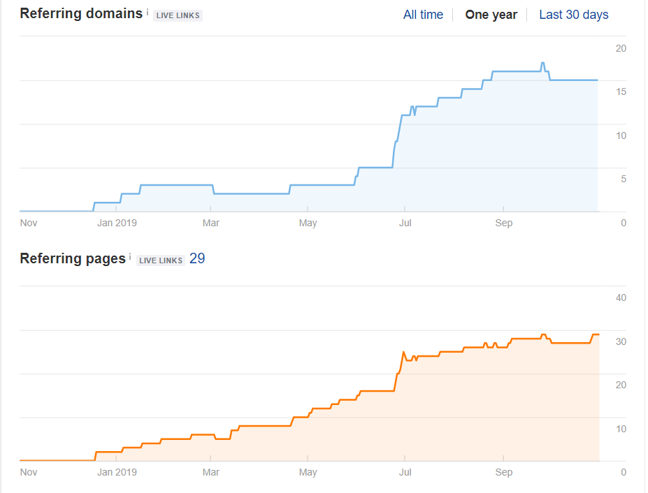Click the 40 value on pages chart axis
The width and height of the screenshot is (648, 493).
click(x=620, y=297)
